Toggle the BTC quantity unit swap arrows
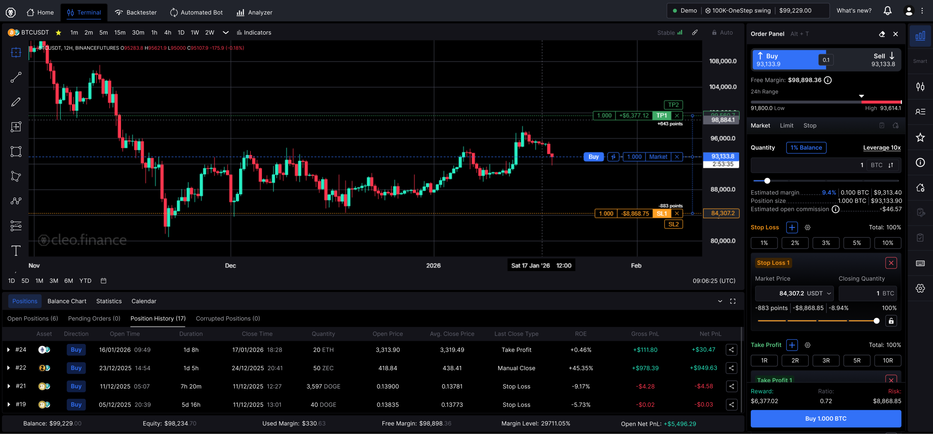Screen dimensions: 933x434 pos(891,165)
